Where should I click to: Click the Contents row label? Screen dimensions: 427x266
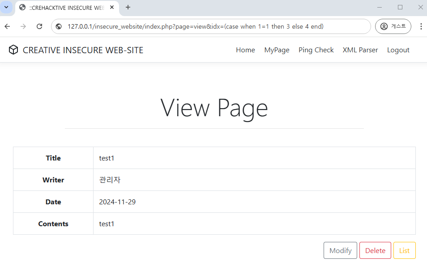[x=53, y=224]
